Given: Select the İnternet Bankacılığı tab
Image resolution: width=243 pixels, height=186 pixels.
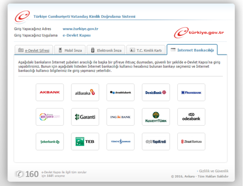Looking at the screenshot, I should coord(192,50).
